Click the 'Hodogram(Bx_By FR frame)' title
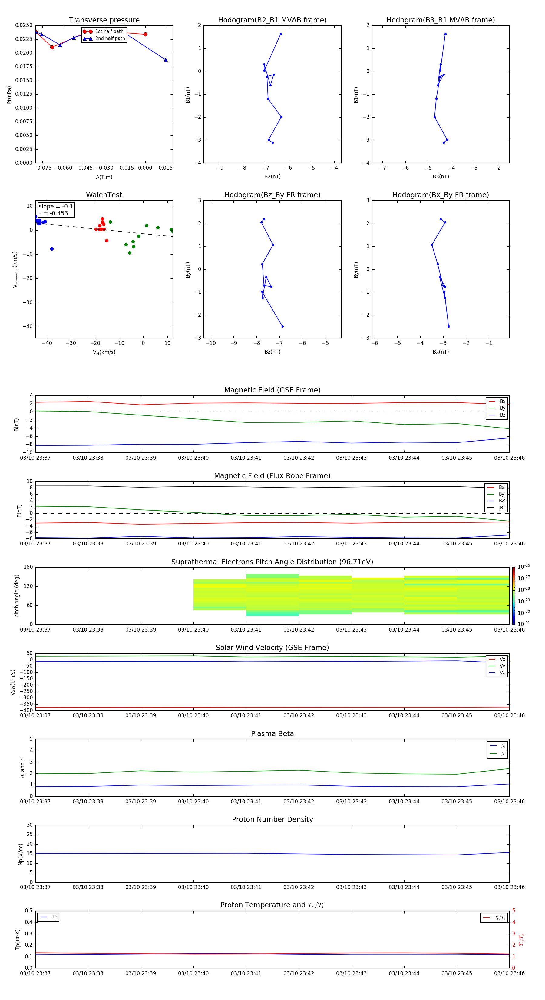 (x=441, y=195)
